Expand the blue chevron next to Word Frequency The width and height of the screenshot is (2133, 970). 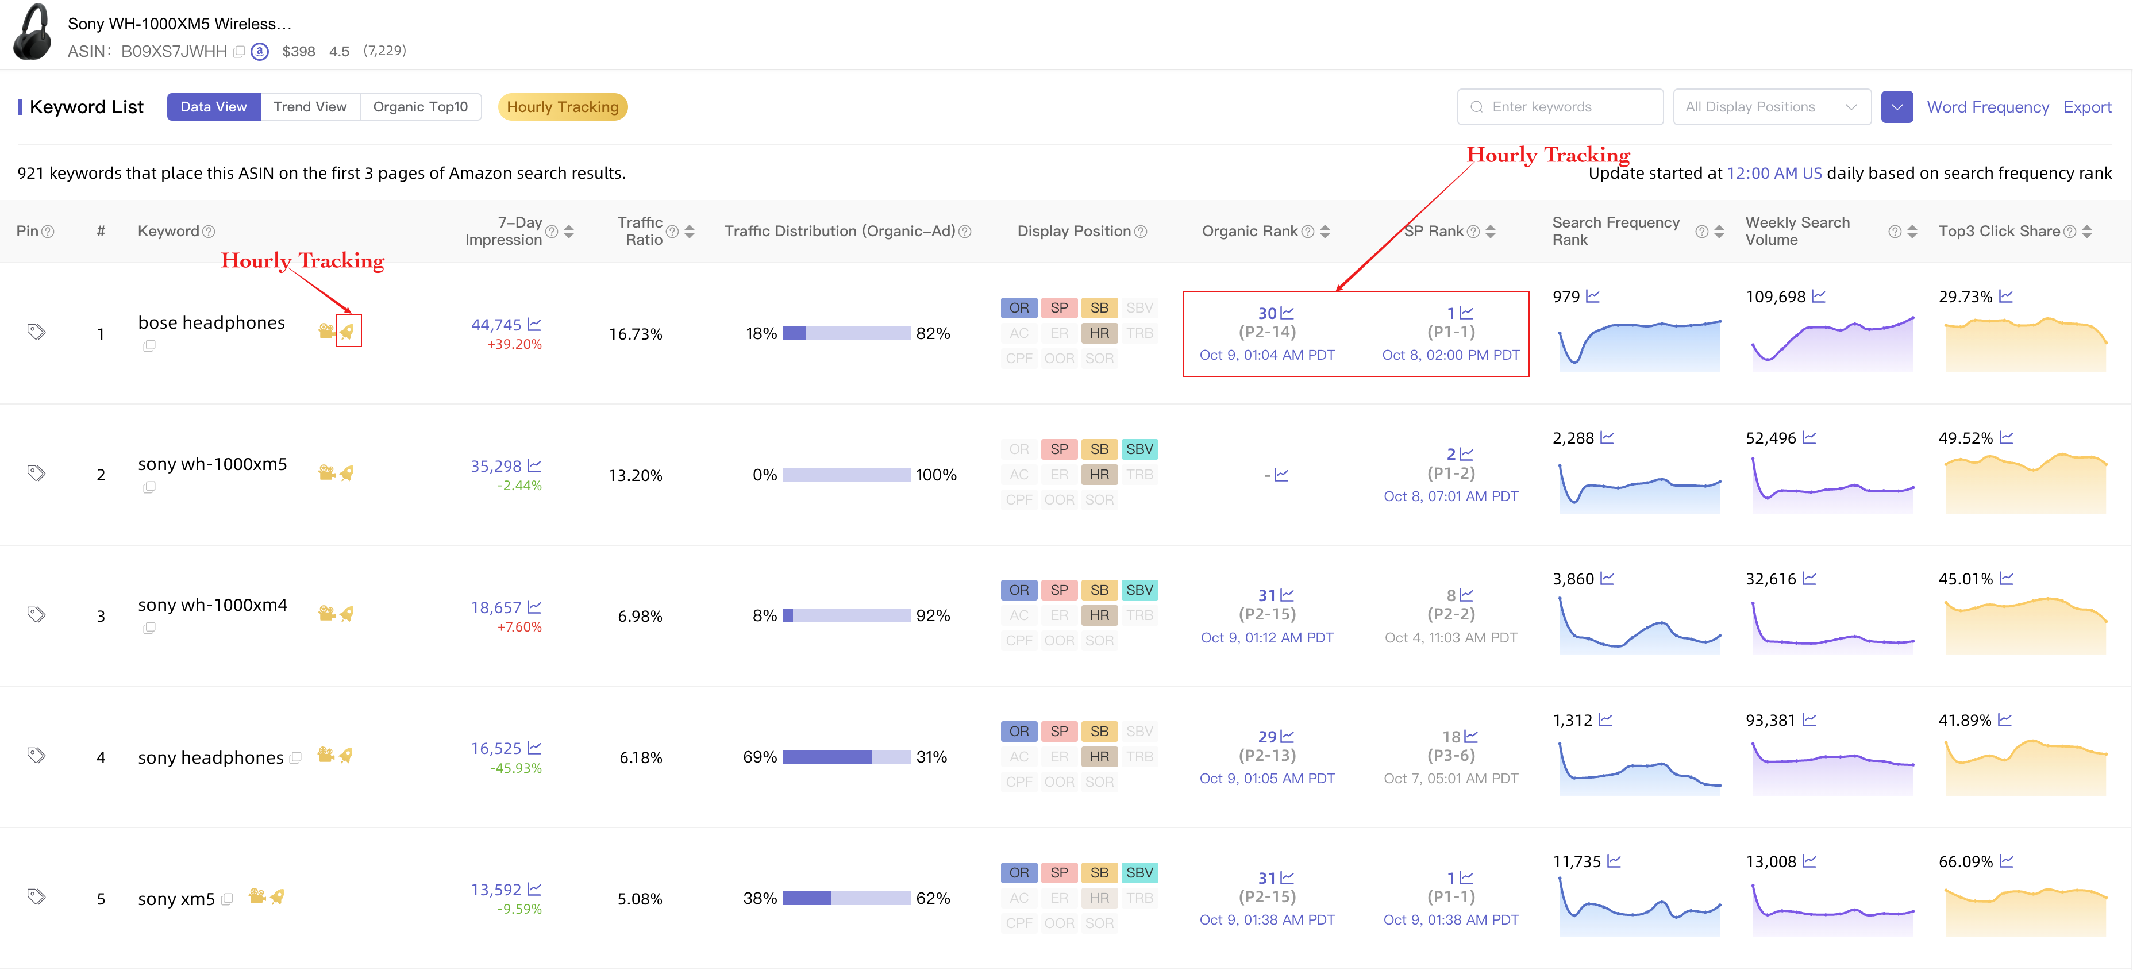point(1897,106)
